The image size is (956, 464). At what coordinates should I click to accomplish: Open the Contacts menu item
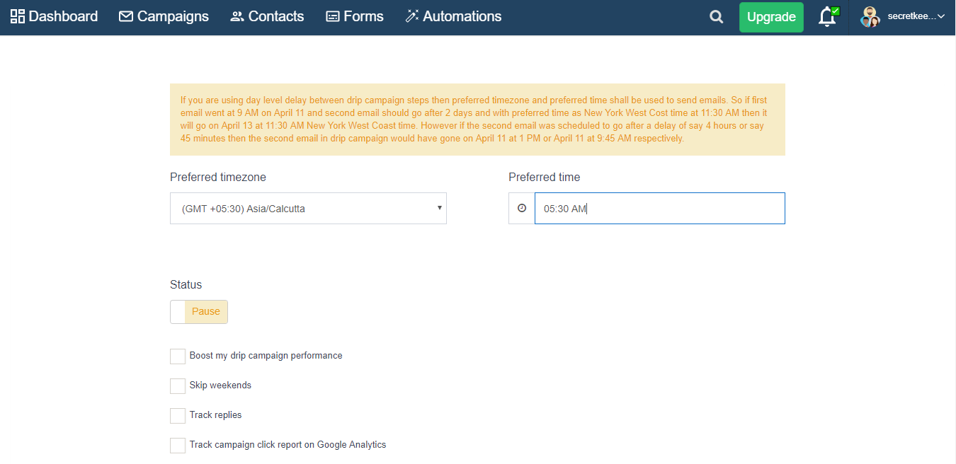(x=276, y=16)
